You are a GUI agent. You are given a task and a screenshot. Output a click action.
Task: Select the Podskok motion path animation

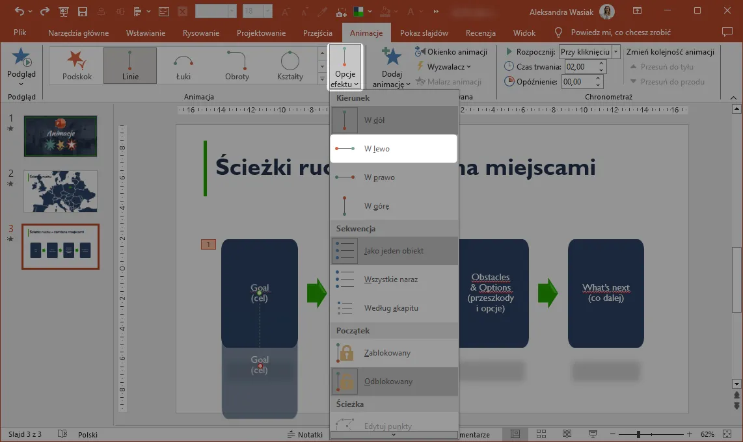pos(77,66)
